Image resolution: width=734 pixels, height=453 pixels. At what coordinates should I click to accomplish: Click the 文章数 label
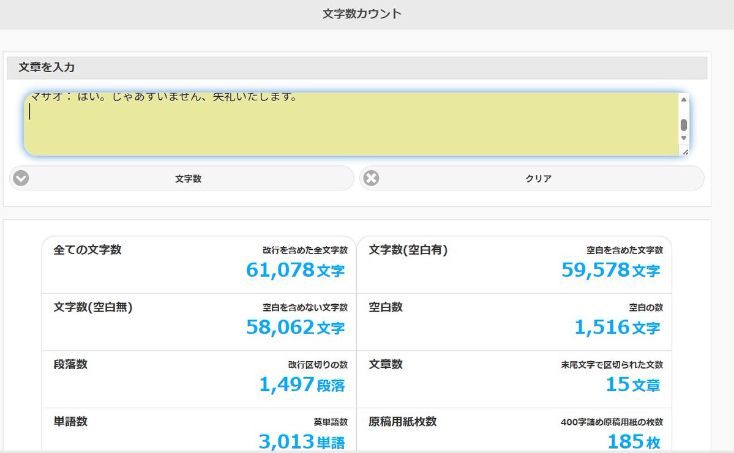point(386,364)
